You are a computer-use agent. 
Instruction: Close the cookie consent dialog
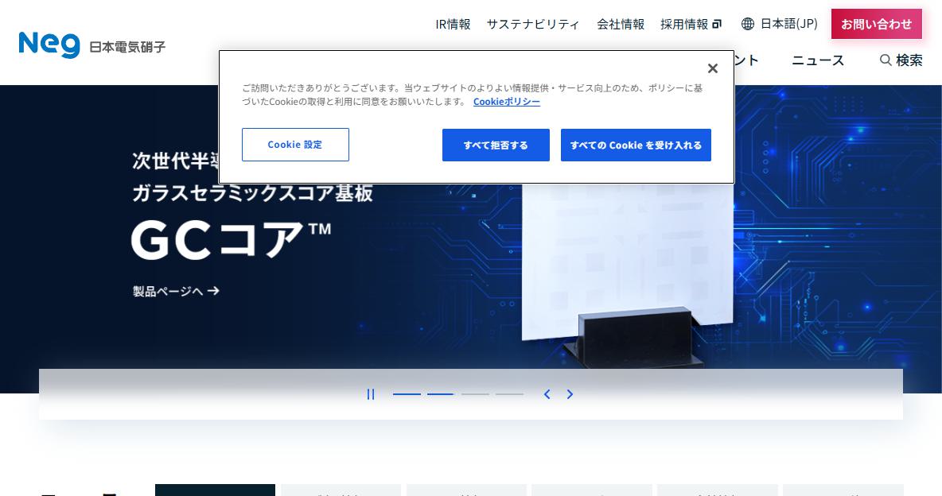click(x=713, y=68)
